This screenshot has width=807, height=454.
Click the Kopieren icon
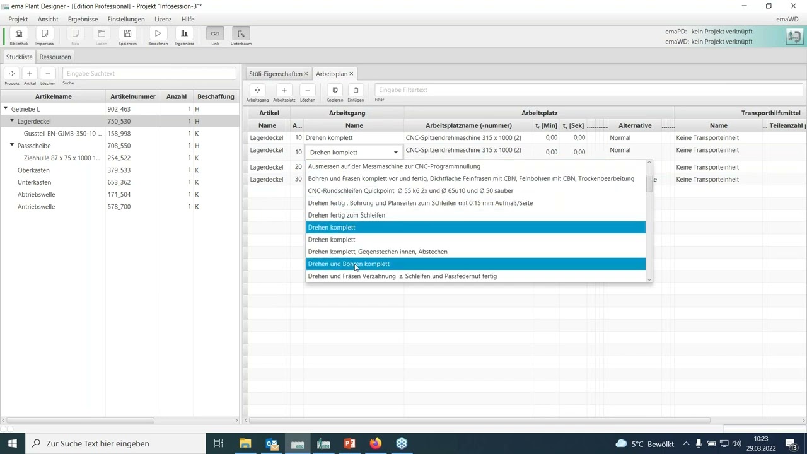[x=335, y=90]
